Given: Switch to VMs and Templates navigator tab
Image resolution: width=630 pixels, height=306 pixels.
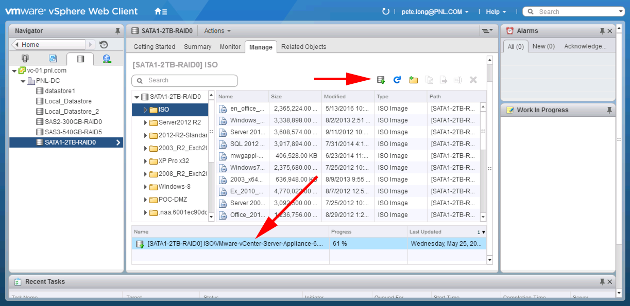Looking at the screenshot, I should coord(53,59).
